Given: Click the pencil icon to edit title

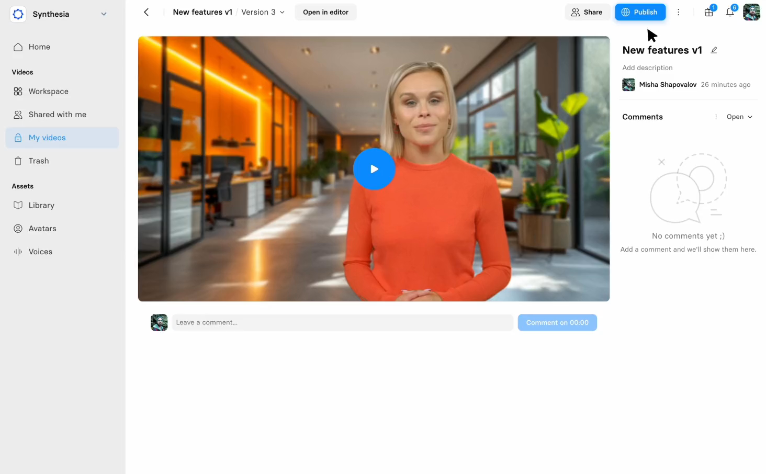Looking at the screenshot, I should click(x=714, y=50).
